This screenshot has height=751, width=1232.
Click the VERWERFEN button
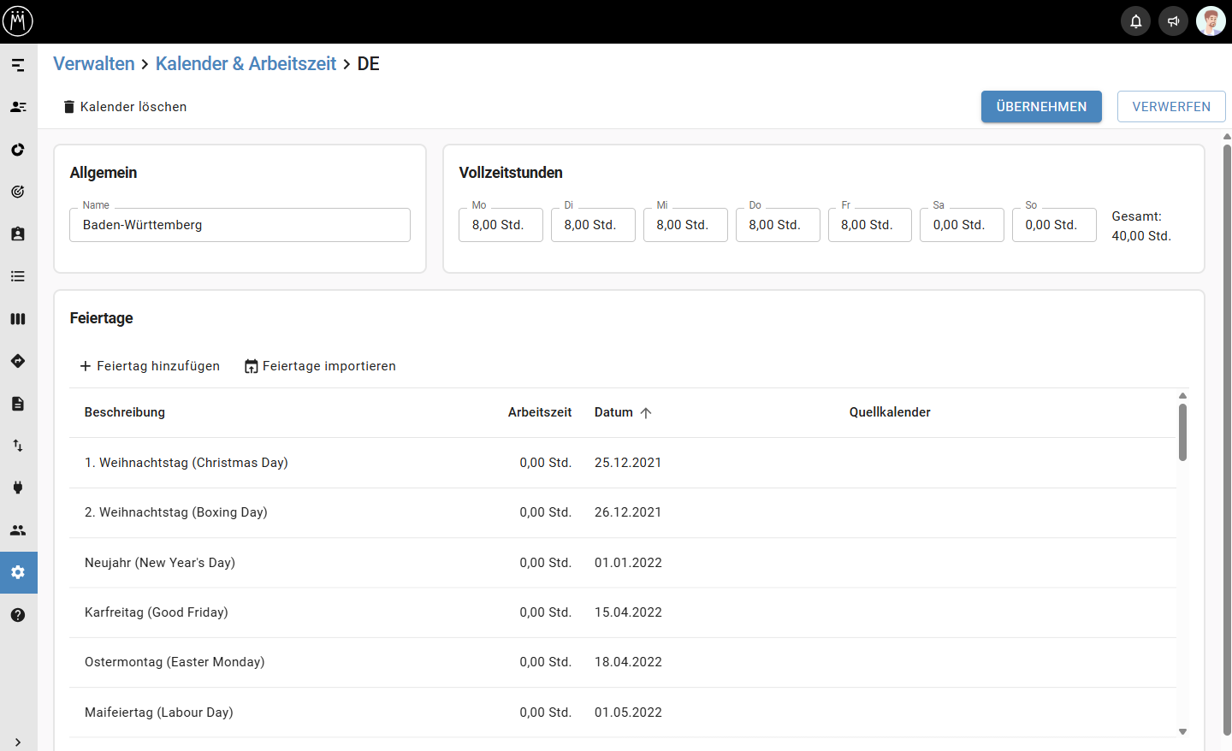pos(1171,107)
